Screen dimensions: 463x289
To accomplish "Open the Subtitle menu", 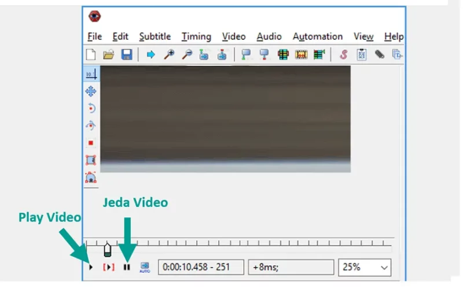I will point(155,36).
